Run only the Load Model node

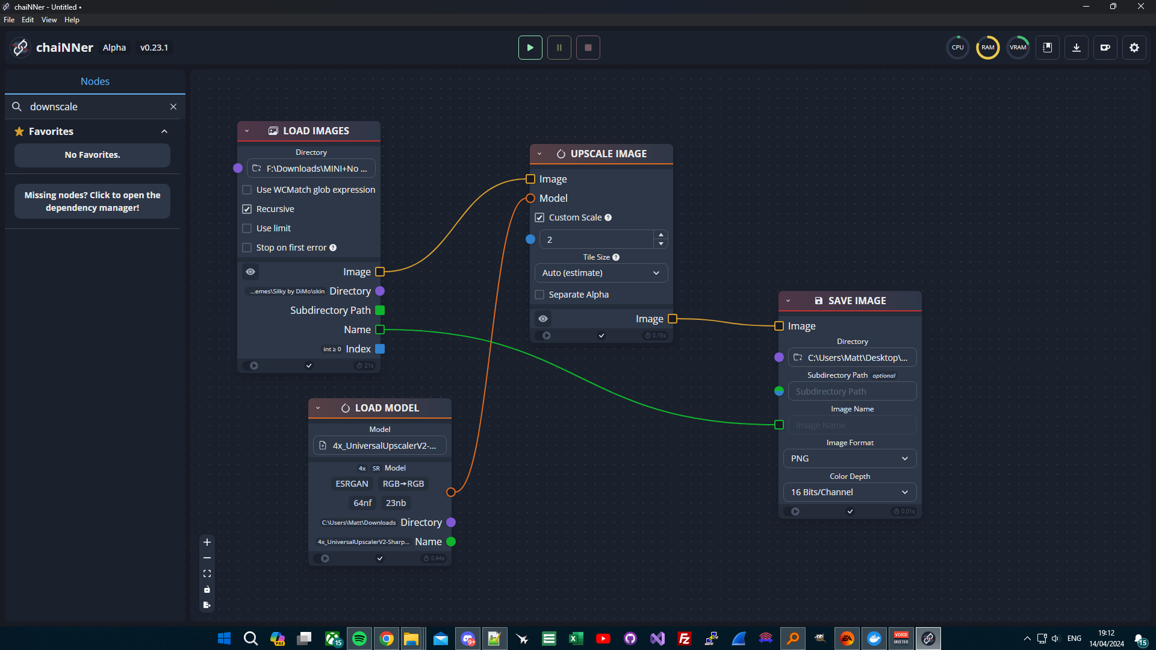325,558
